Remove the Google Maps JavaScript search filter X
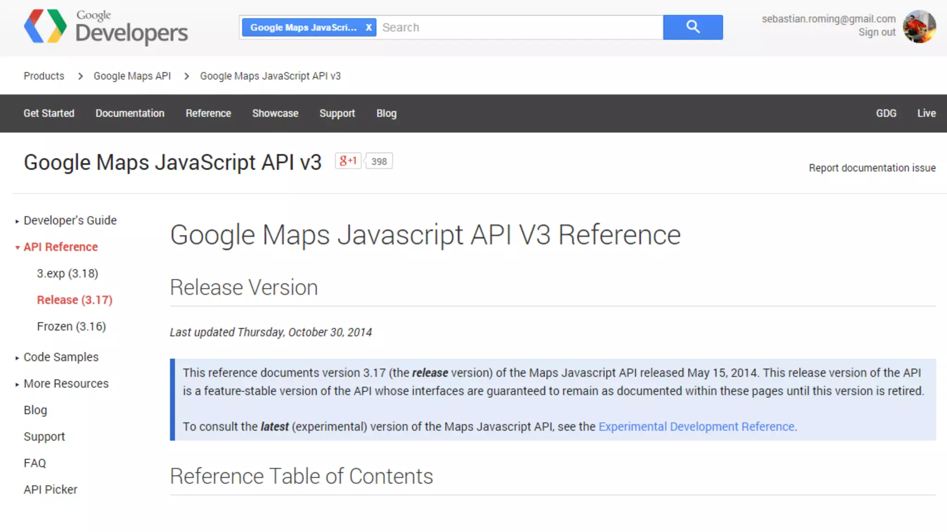The width and height of the screenshot is (947, 532). (x=369, y=27)
